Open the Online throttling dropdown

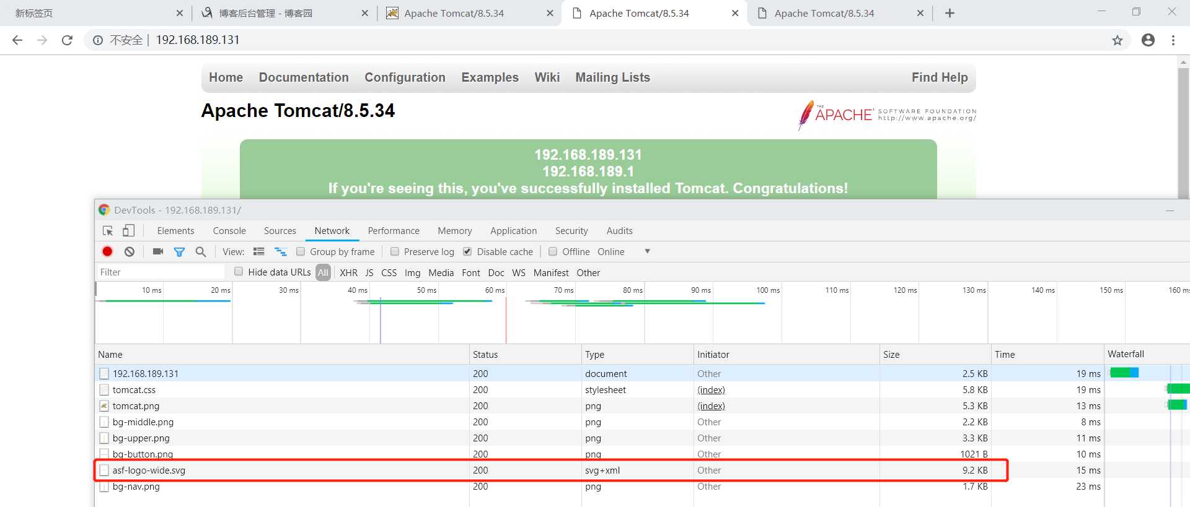tap(624, 251)
